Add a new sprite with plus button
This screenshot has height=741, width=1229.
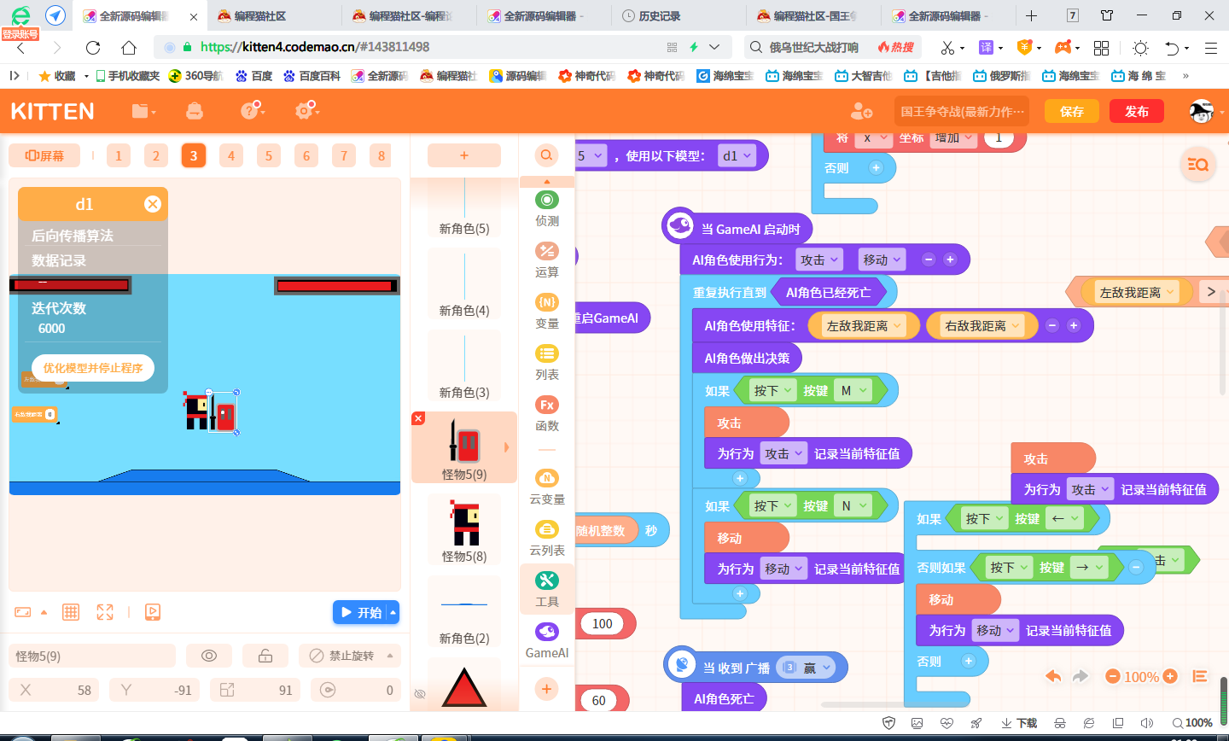(464, 155)
